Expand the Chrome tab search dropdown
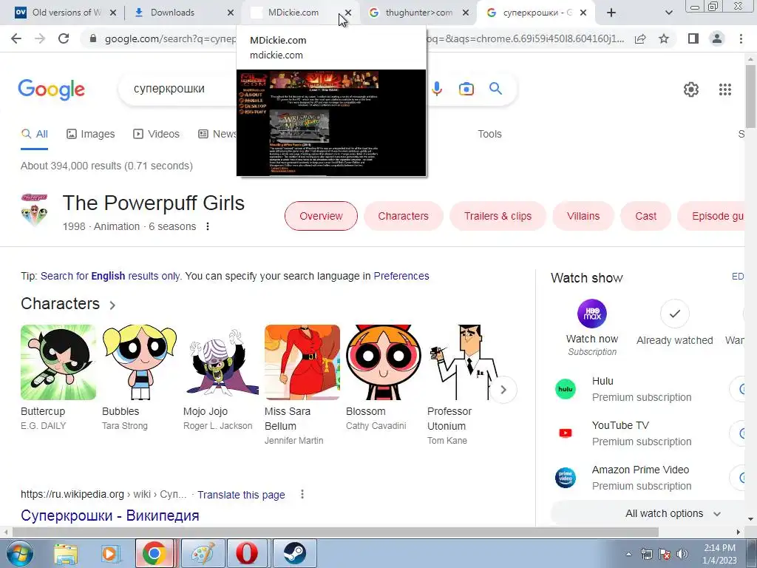This screenshot has width=757, height=568. point(668,13)
